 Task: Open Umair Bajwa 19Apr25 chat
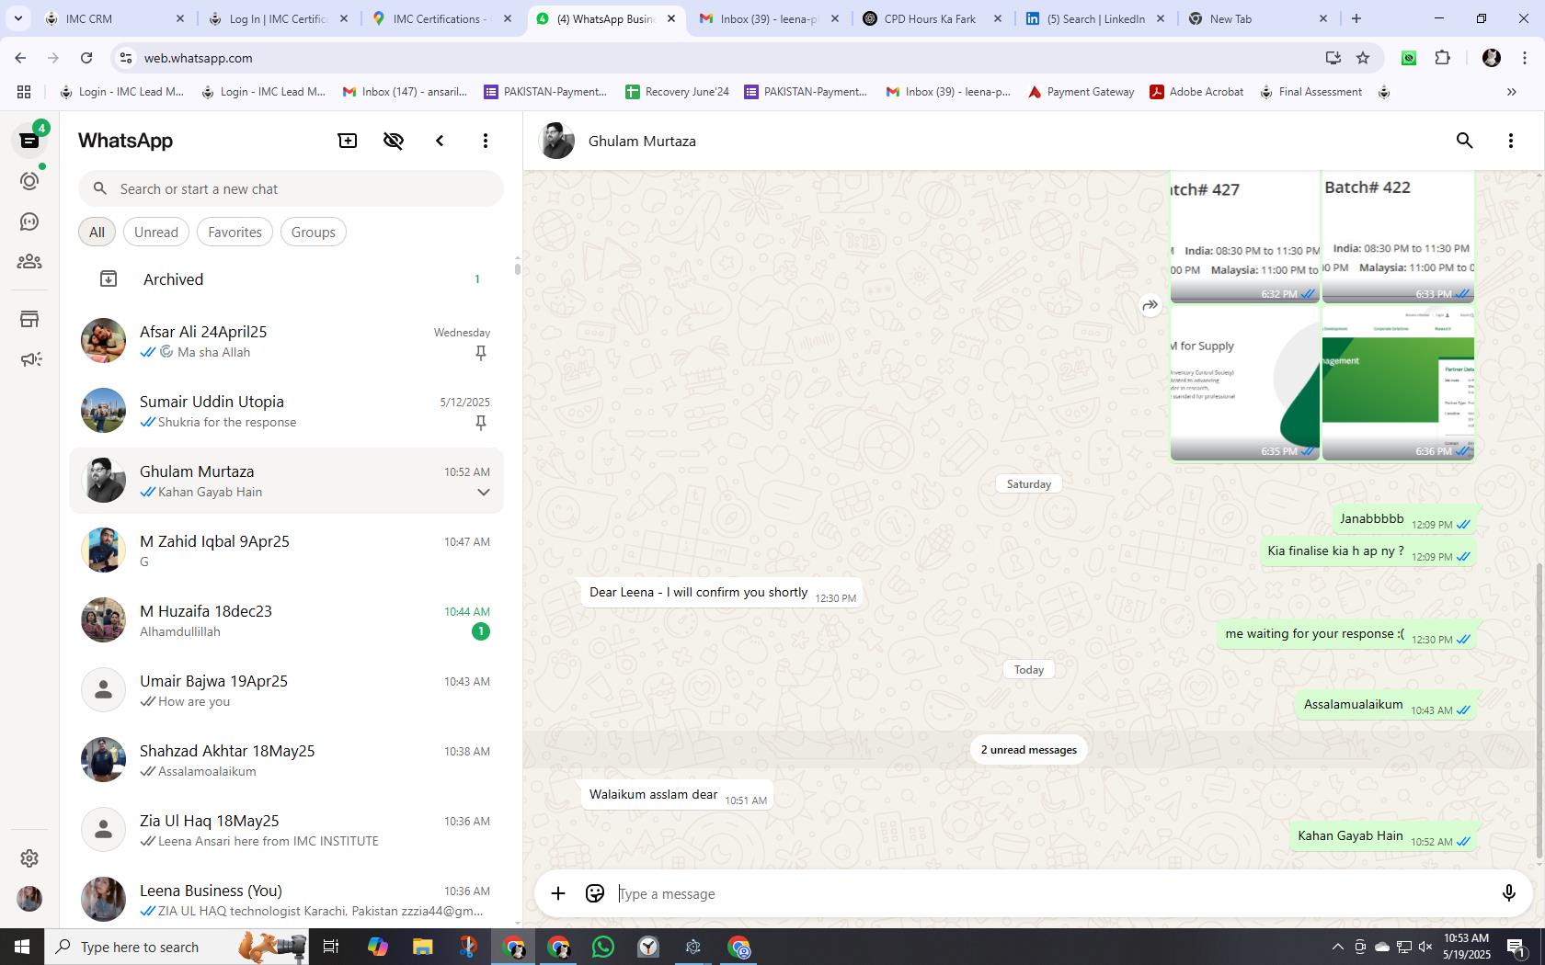click(x=287, y=690)
